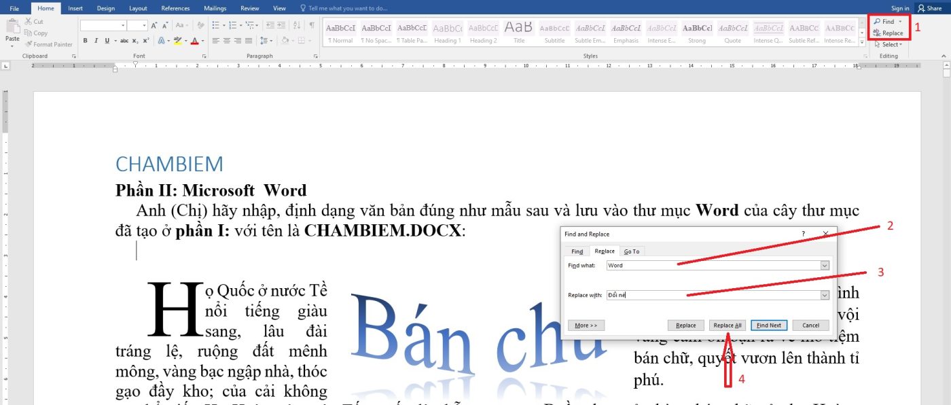Click the Sort icon in Paragraph group
The width and height of the screenshot is (951, 405).
[297, 25]
